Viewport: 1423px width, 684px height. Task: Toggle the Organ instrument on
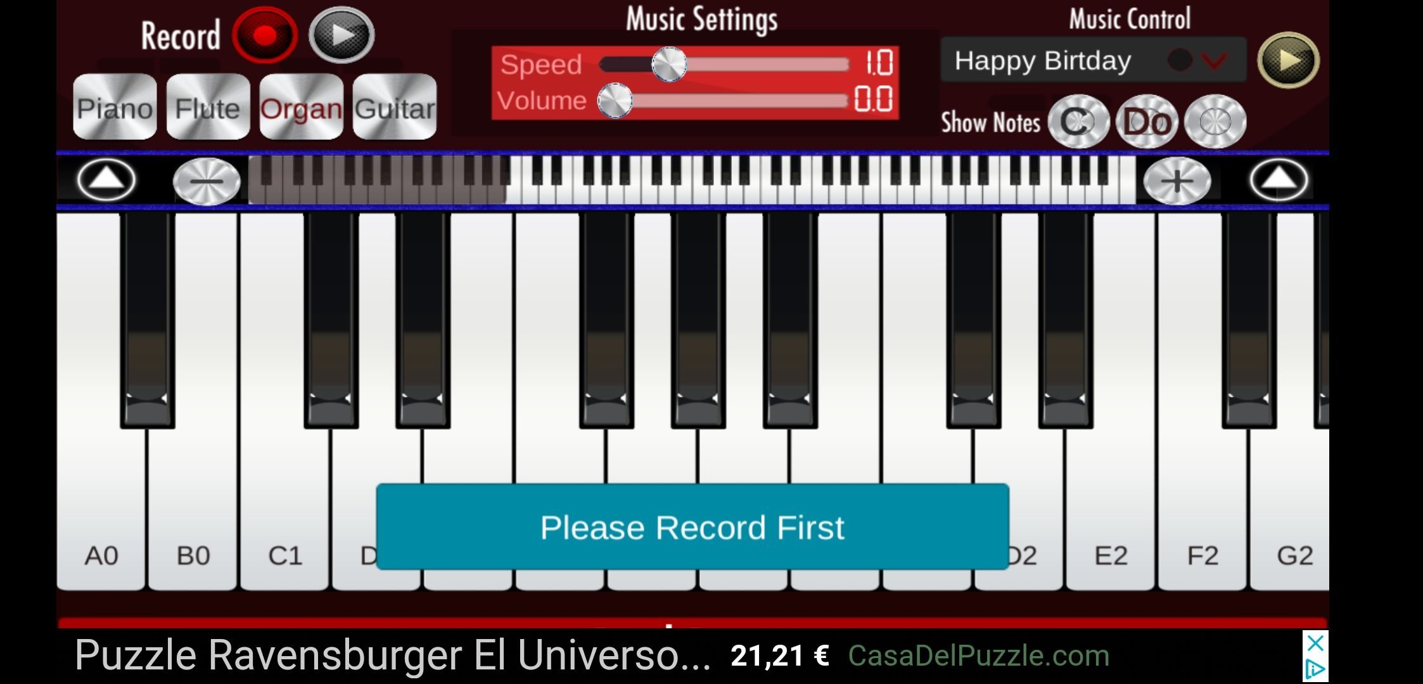click(300, 107)
